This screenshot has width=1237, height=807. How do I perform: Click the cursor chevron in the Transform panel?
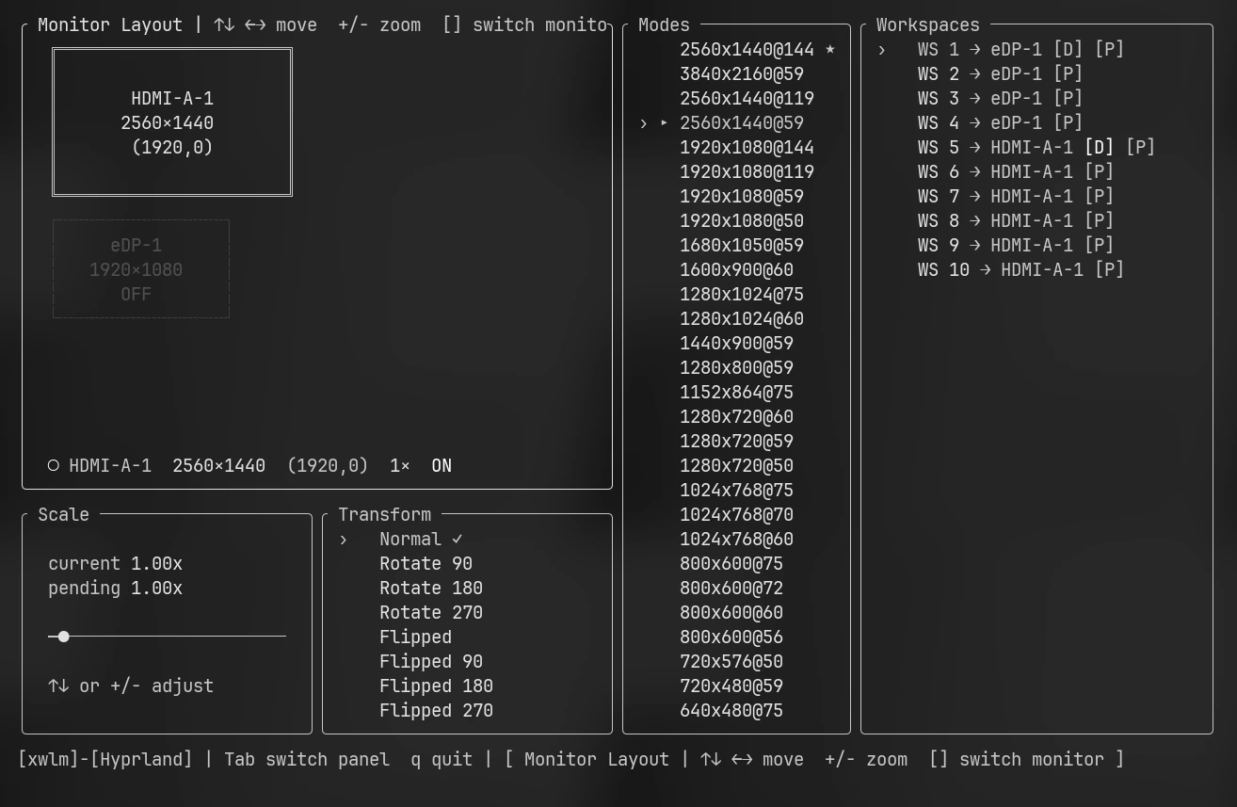[344, 540]
